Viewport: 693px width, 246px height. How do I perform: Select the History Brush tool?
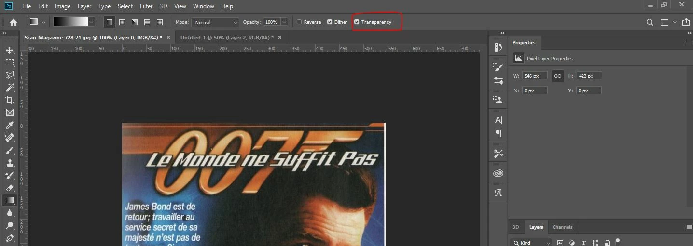10,175
